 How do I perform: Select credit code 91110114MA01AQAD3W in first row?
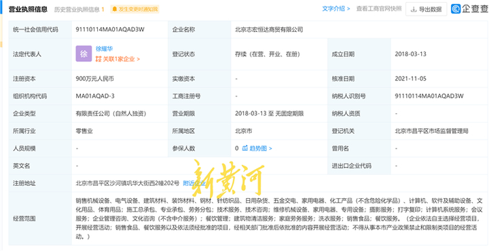[x=110, y=30]
